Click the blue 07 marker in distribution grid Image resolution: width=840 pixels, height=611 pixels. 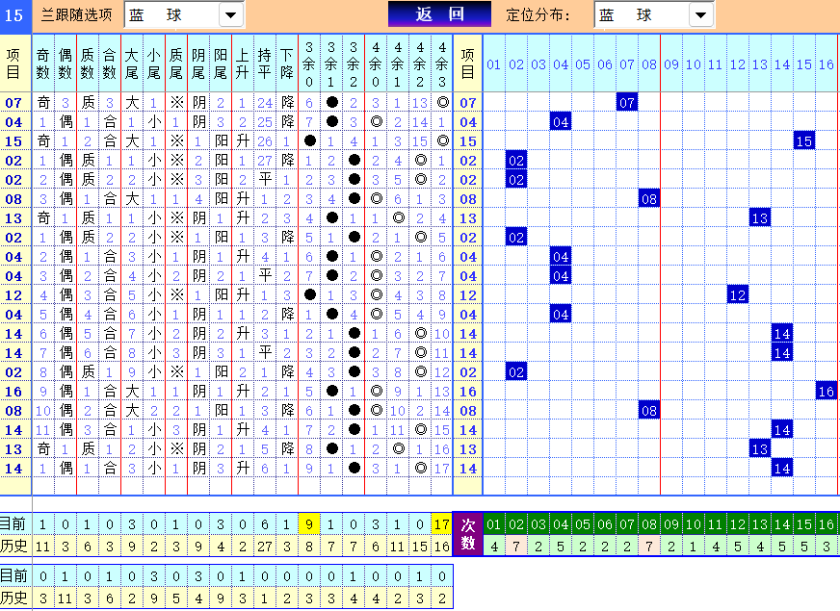pyautogui.click(x=627, y=102)
